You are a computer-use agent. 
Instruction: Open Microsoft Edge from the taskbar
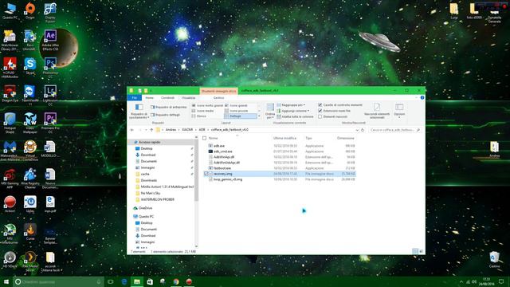(124, 281)
